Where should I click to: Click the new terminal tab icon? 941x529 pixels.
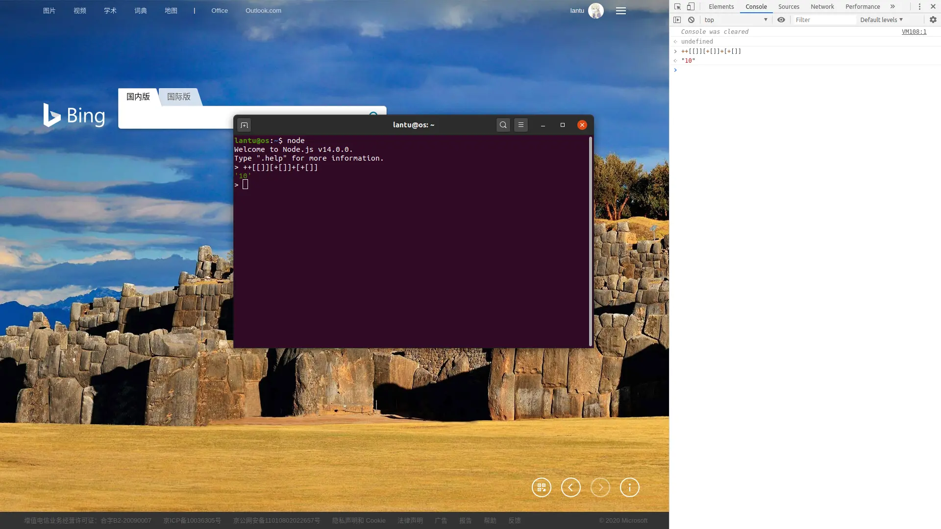[x=244, y=125]
